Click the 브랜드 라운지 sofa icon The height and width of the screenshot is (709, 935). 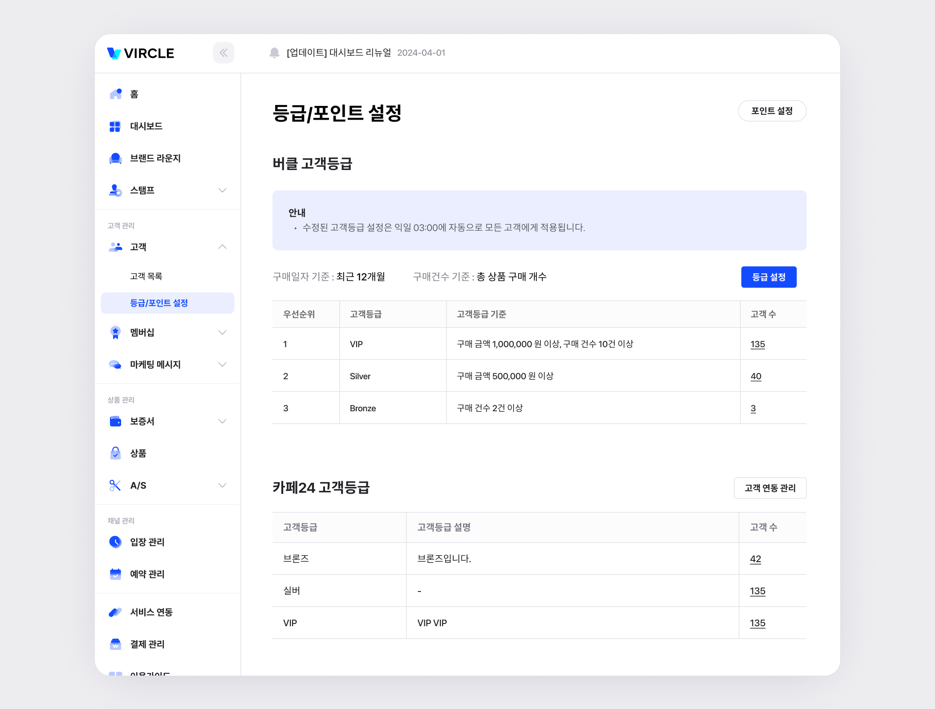[x=115, y=158]
